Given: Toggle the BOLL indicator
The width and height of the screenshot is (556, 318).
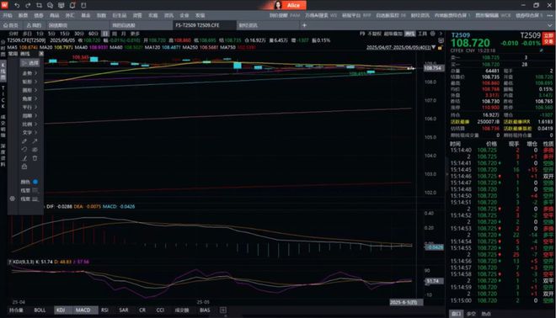Looking at the screenshot, I should click(40, 310).
